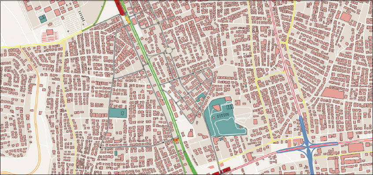The width and height of the screenshot is (373, 175).
Task: Select the largest pink building on east side
Action: (332, 93)
